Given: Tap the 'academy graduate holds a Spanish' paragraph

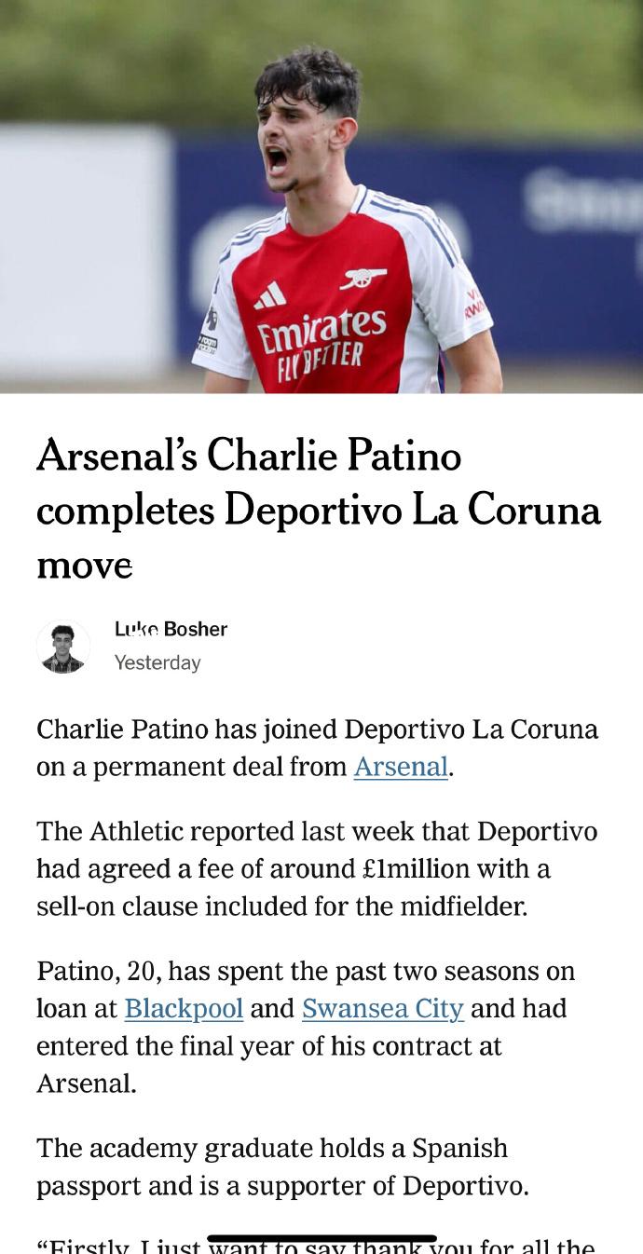Looking at the screenshot, I should click(282, 1167).
